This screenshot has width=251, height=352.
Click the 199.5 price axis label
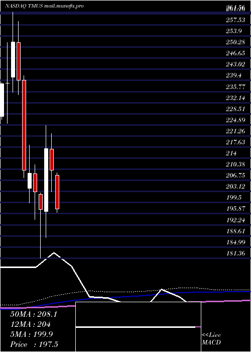(234, 198)
